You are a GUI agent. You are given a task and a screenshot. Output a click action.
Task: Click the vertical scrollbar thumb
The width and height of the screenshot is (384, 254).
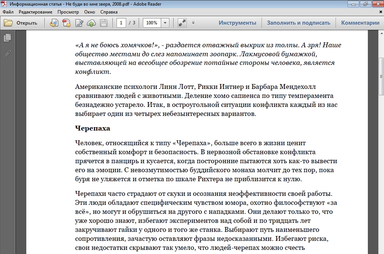click(381, 77)
